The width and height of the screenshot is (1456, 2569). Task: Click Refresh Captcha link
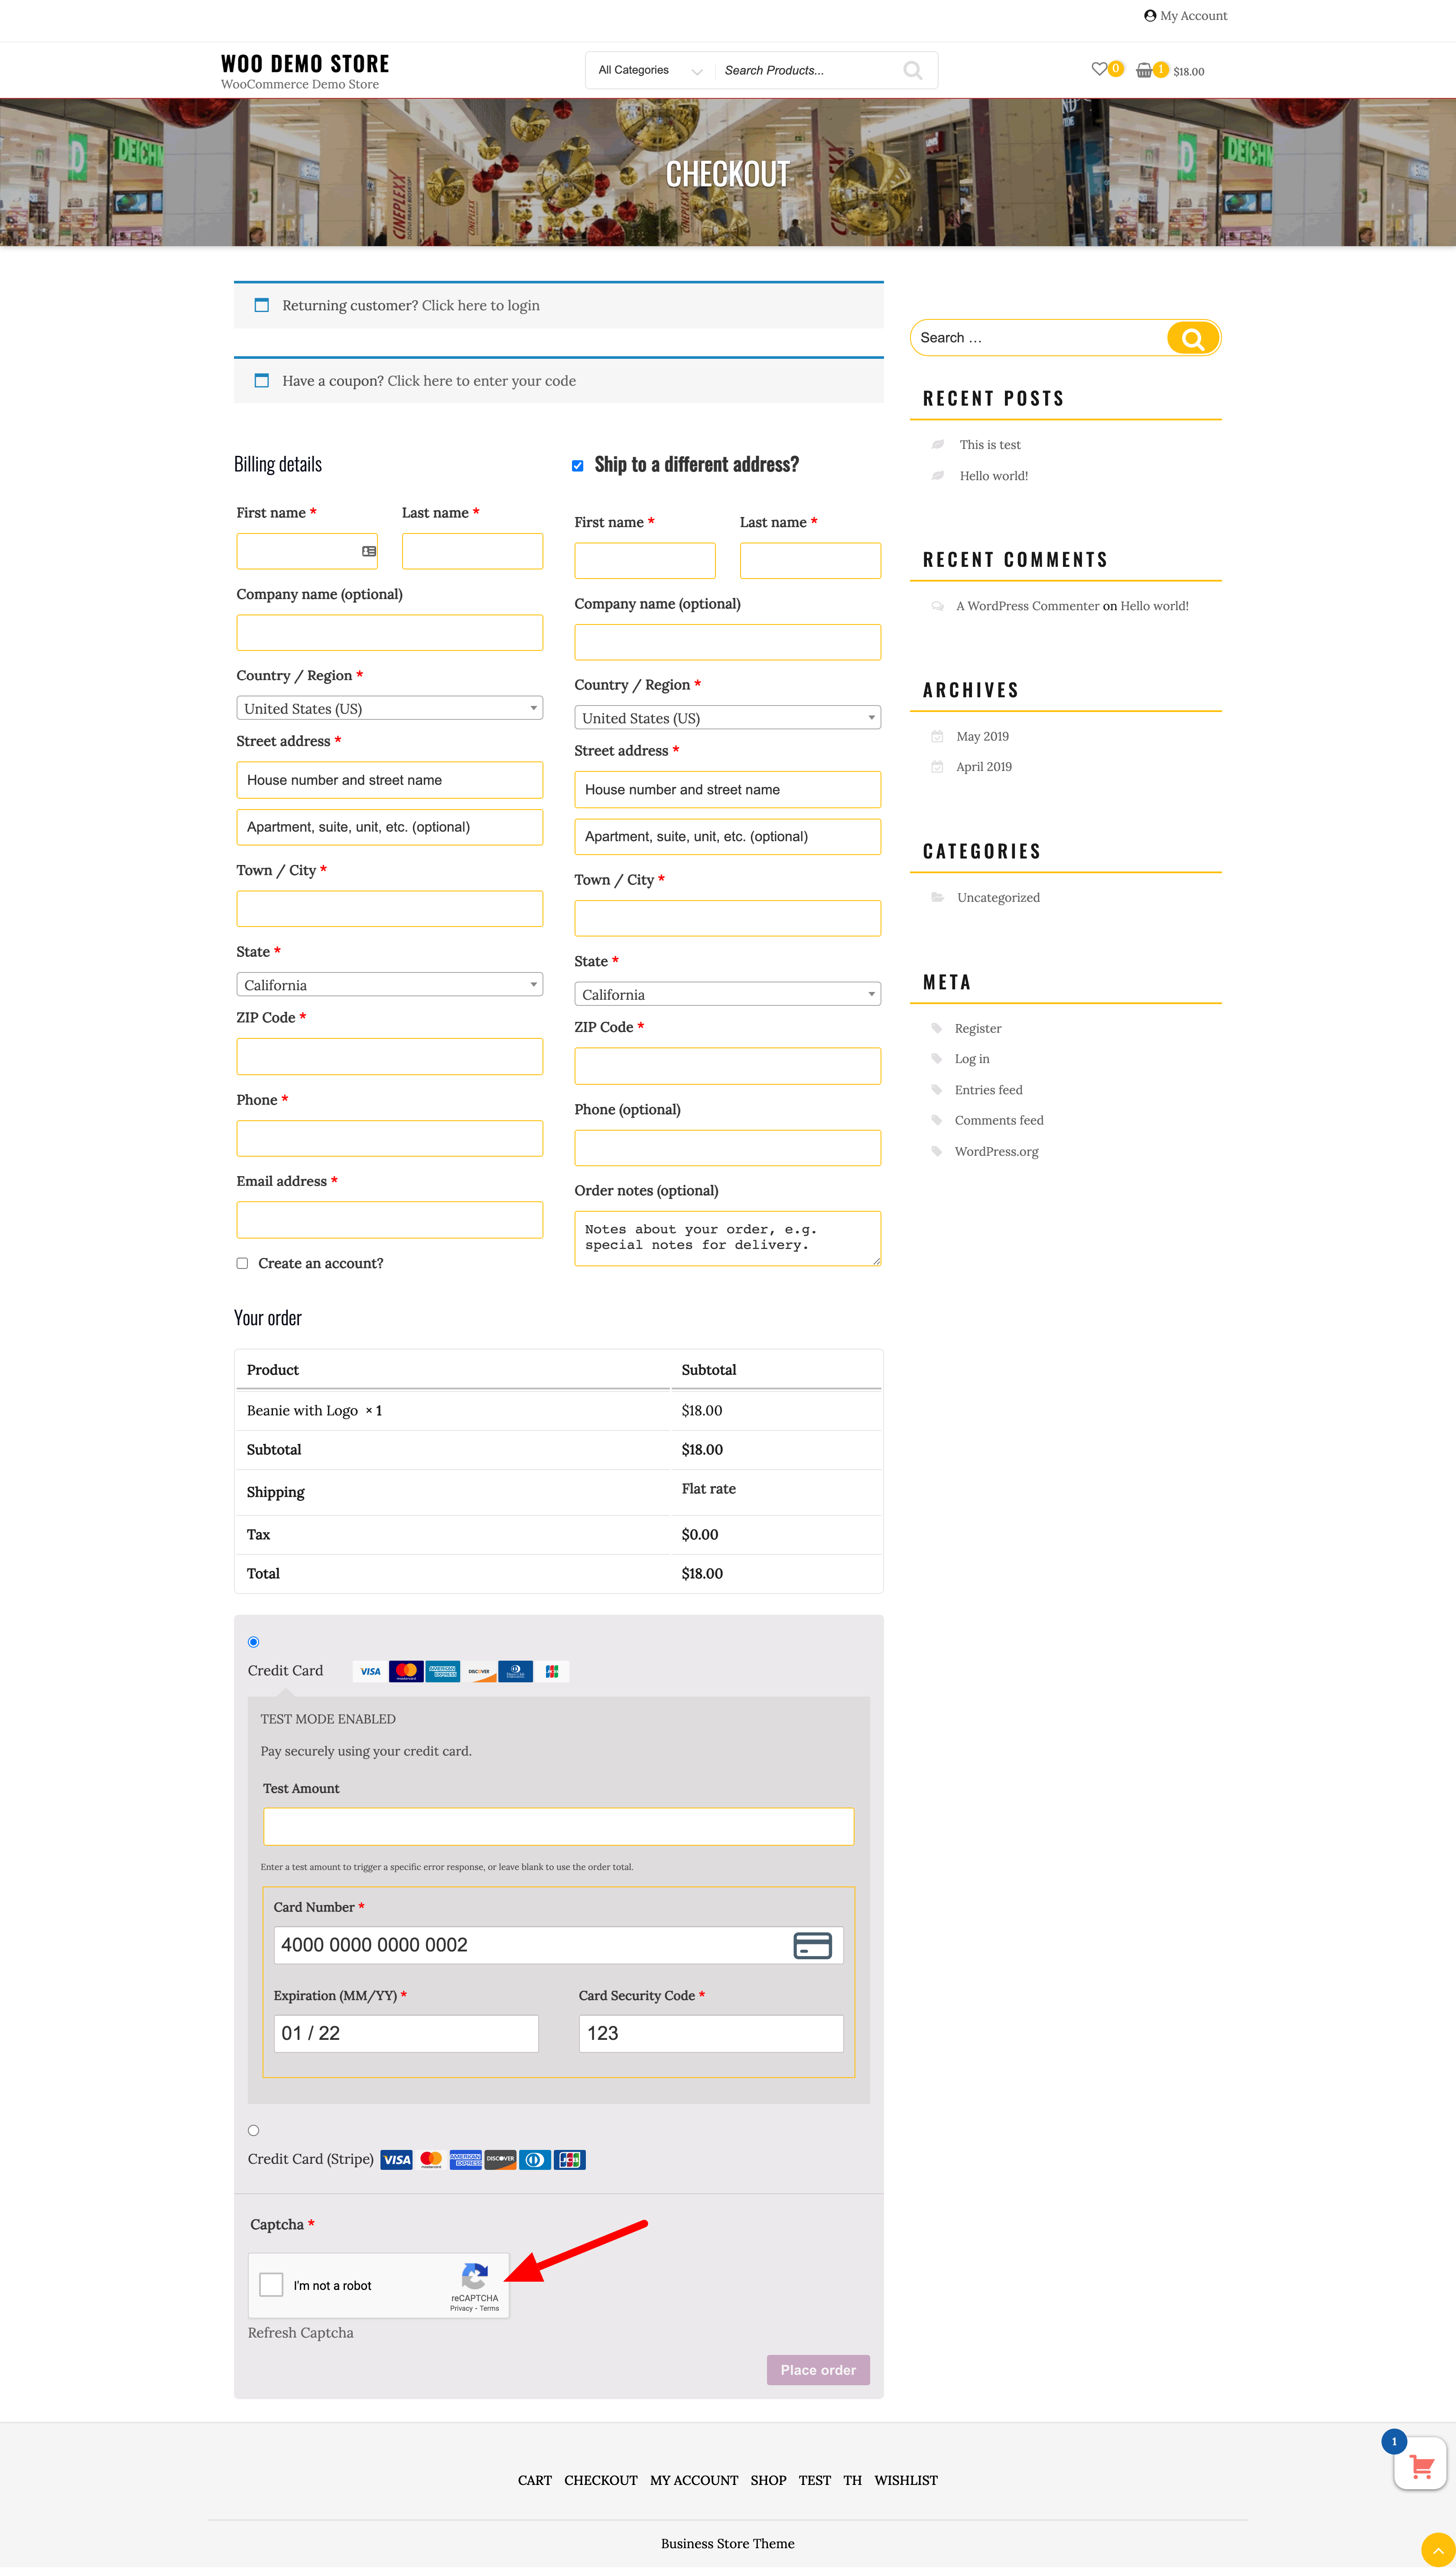pyautogui.click(x=301, y=2333)
